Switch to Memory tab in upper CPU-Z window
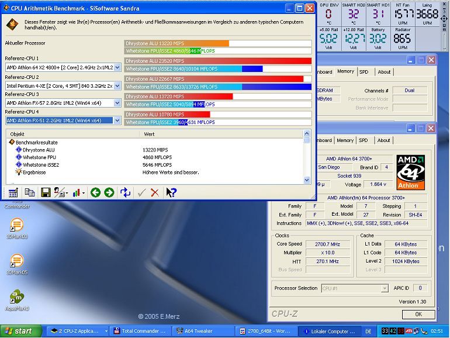 click(x=345, y=71)
